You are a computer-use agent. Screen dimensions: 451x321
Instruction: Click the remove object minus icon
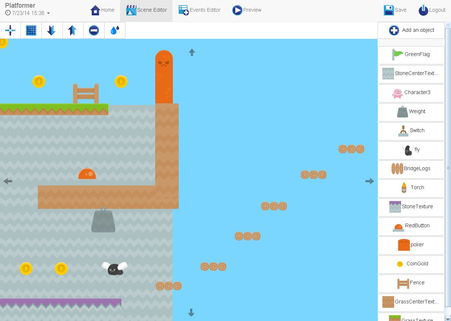click(x=94, y=30)
